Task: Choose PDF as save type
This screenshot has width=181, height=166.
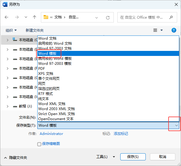Action: coord(108,68)
